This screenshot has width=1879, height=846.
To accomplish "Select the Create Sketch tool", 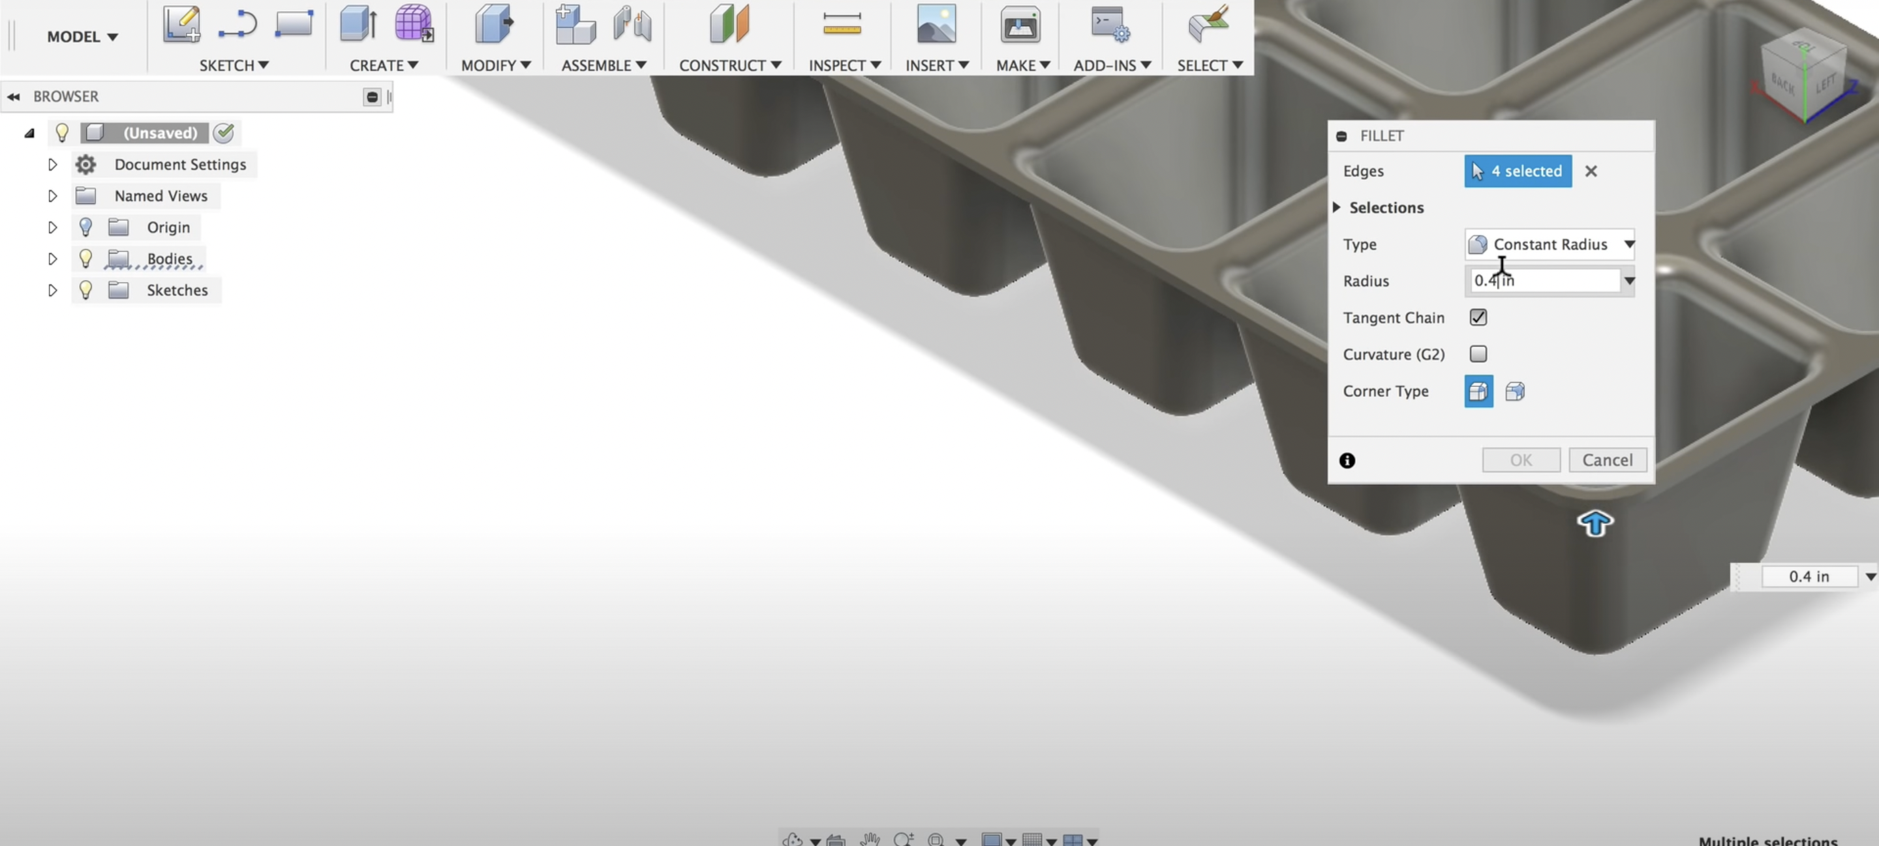I will tap(181, 24).
